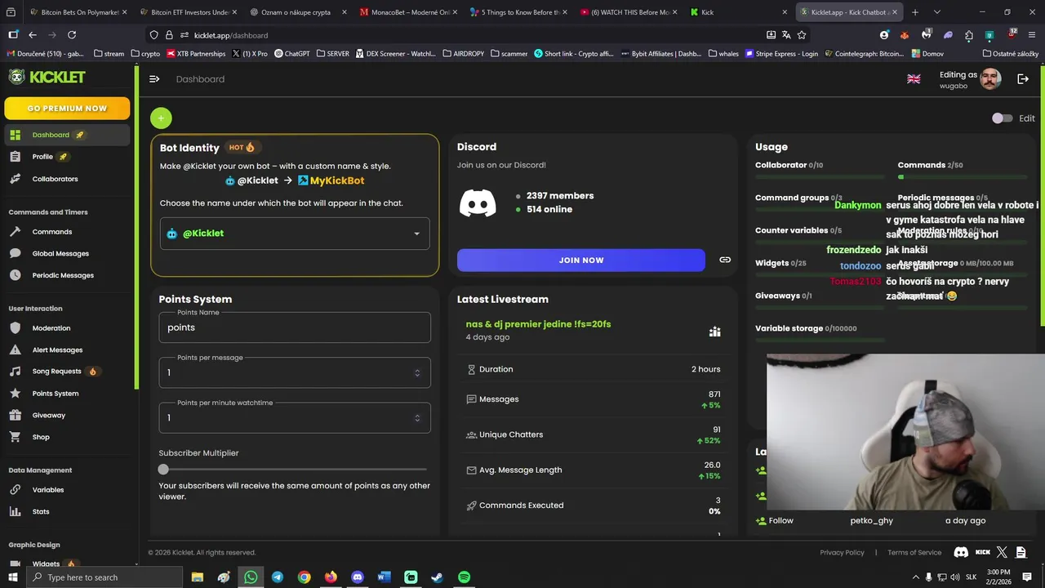Screen dimensions: 1045x588
Task: Click the green plus add-widget button
Action: 161,118
